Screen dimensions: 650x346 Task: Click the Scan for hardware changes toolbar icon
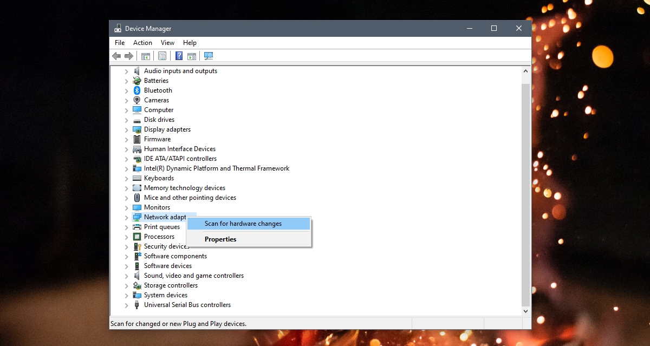coord(209,56)
